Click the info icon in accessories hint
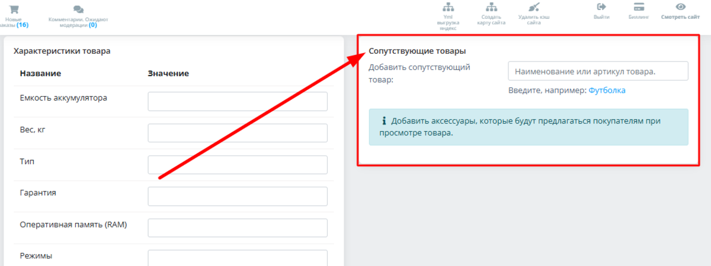Screen dimensions: 711x266 (x=383, y=121)
